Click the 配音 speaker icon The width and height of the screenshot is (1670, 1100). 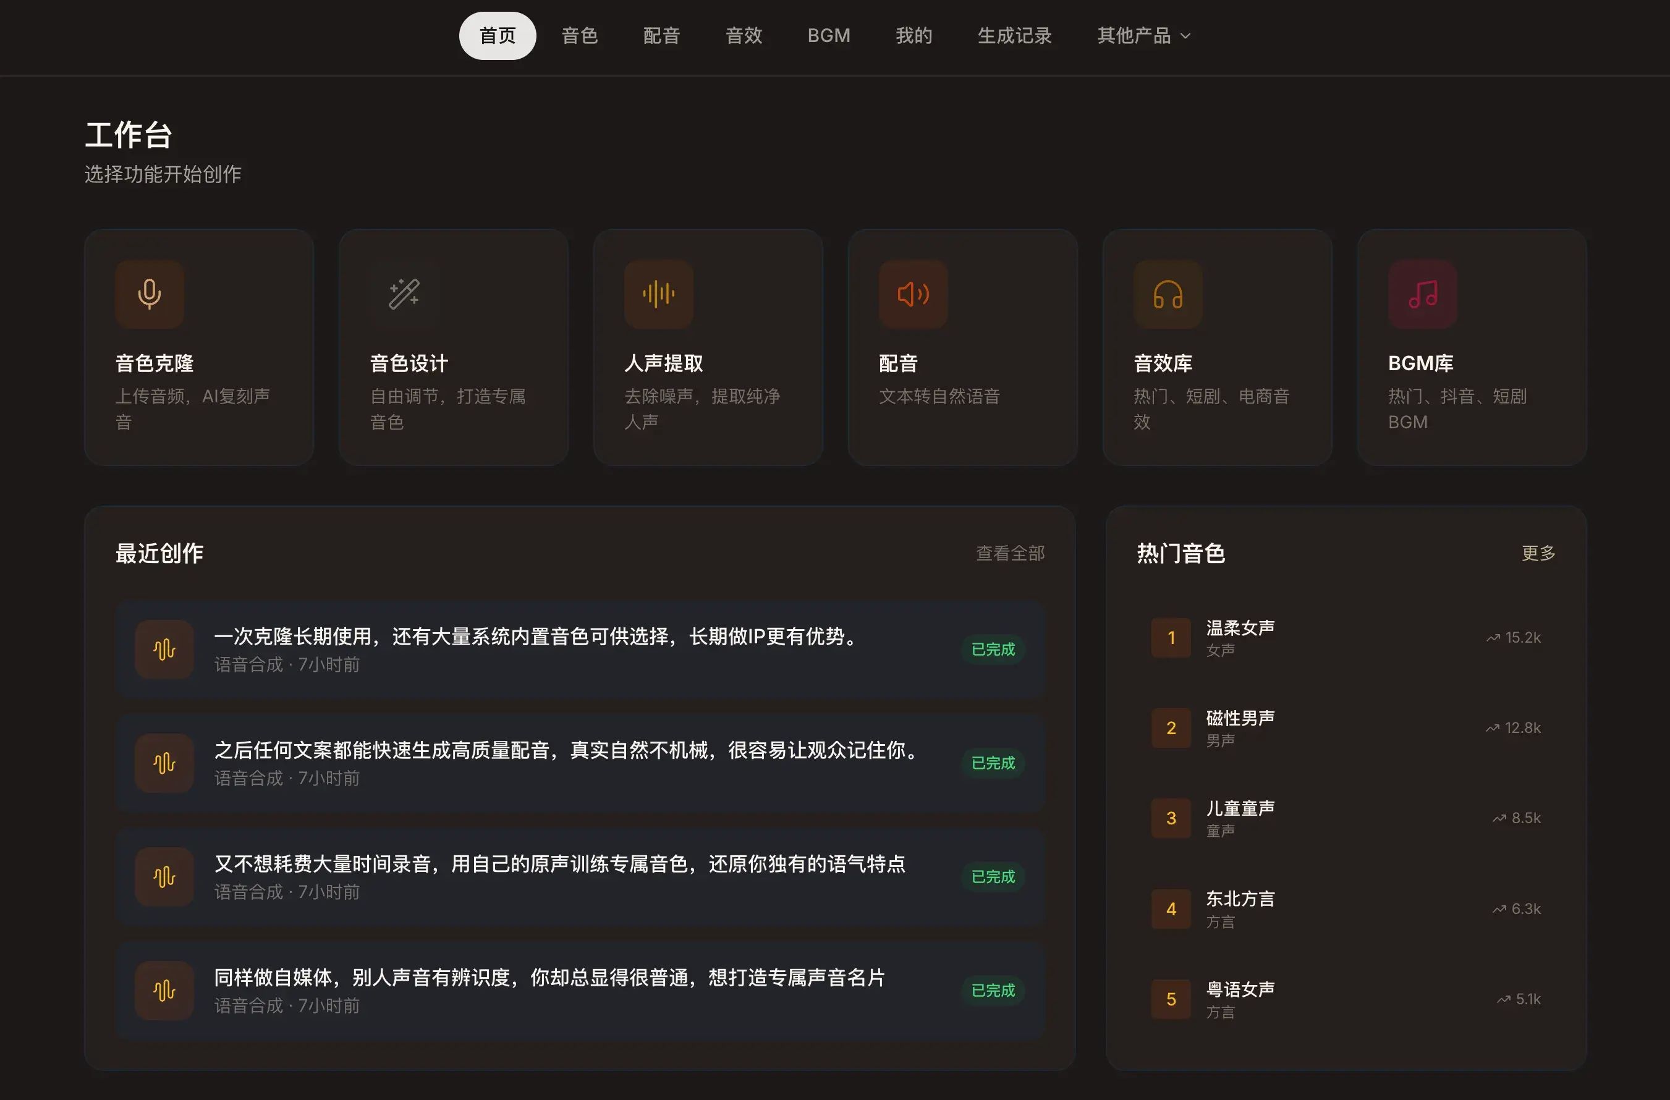(913, 295)
